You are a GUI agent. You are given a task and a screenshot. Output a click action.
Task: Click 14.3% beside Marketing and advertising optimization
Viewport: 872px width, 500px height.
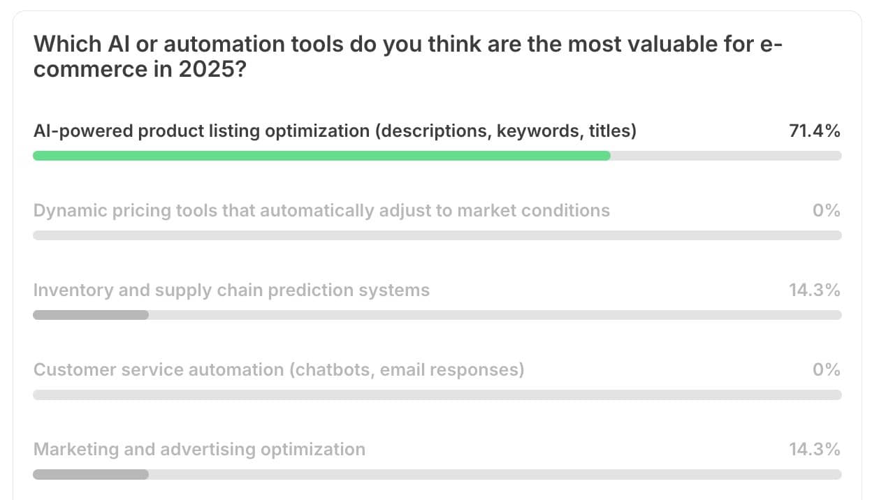click(x=815, y=449)
